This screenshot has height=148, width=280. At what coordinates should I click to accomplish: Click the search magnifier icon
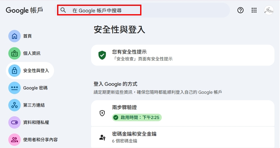[x=63, y=10]
